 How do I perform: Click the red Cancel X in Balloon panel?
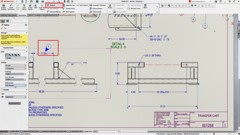(5, 29)
